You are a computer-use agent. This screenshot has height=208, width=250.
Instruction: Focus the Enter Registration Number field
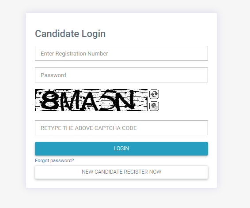point(121,53)
